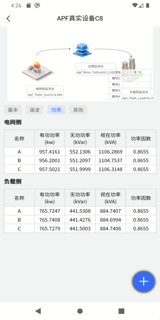Tap the back arrow in the header
Screen dimensions: 160x320
[x=8, y=18]
